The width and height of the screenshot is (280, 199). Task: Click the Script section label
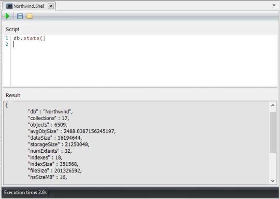[12, 29]
